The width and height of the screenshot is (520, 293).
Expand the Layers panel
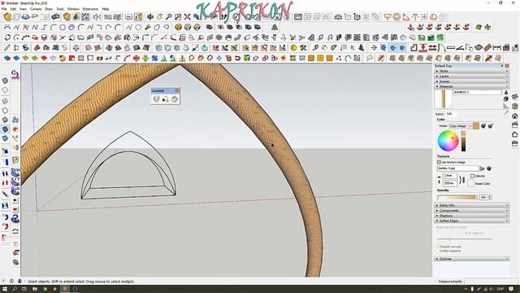pos(471,76)
